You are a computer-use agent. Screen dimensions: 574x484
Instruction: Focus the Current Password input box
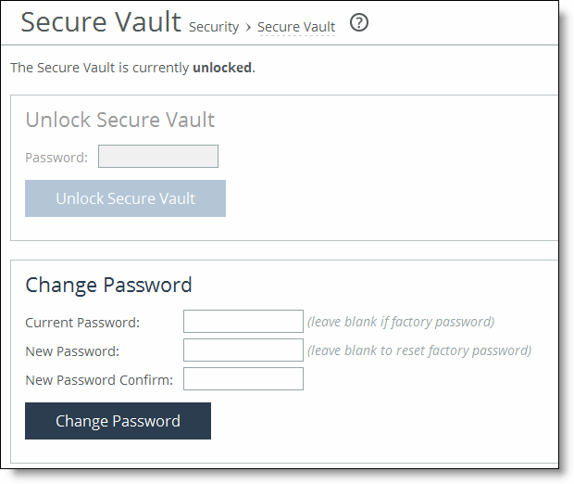[x=243, y=321]
